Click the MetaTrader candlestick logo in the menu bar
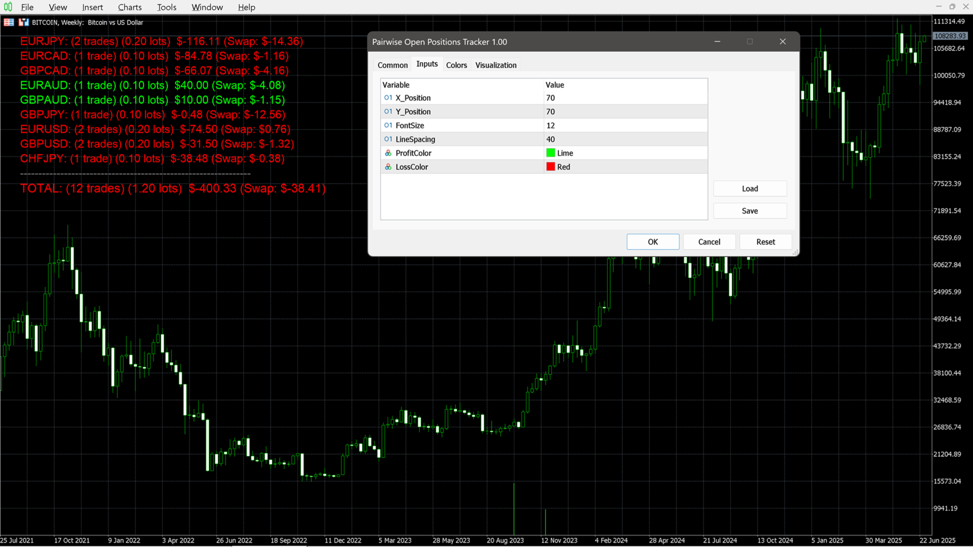Viewport: 973px width, 547px height. (x=8, y=7)
